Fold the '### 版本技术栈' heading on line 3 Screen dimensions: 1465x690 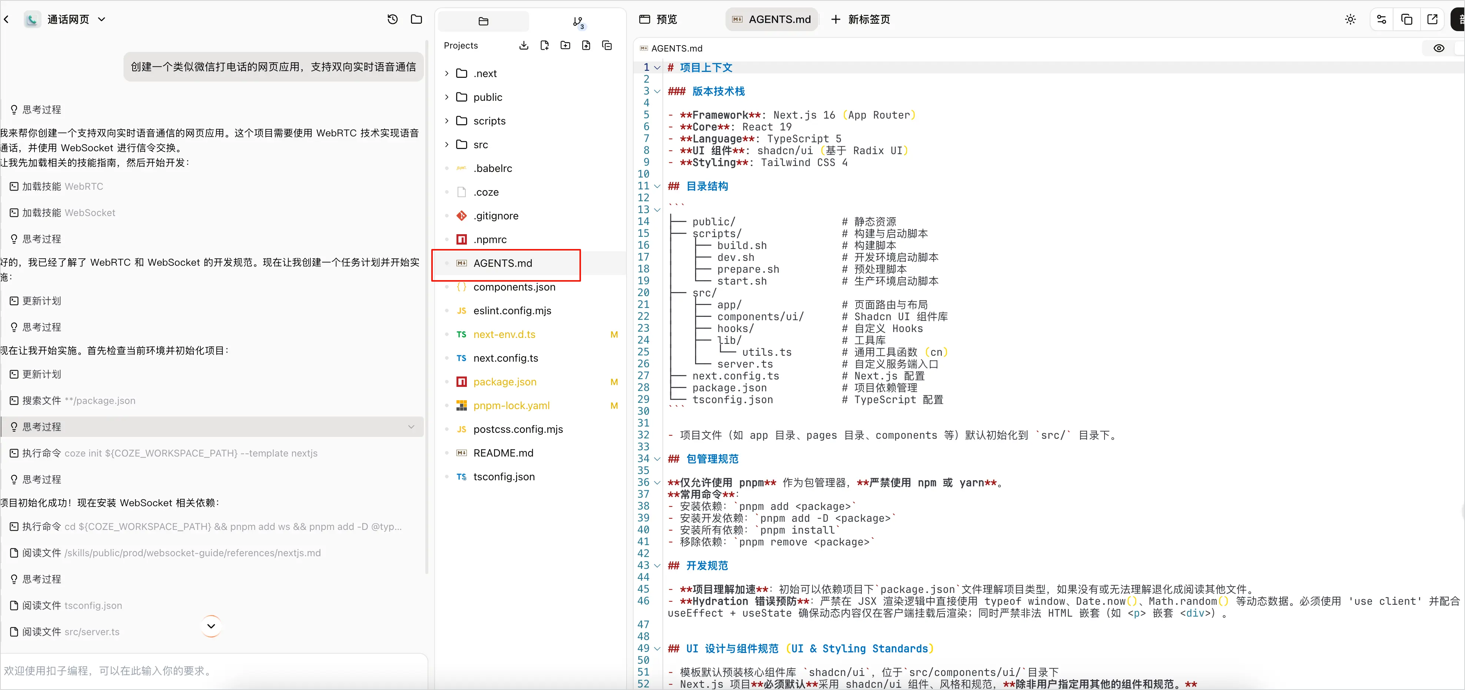pos(657,92)
